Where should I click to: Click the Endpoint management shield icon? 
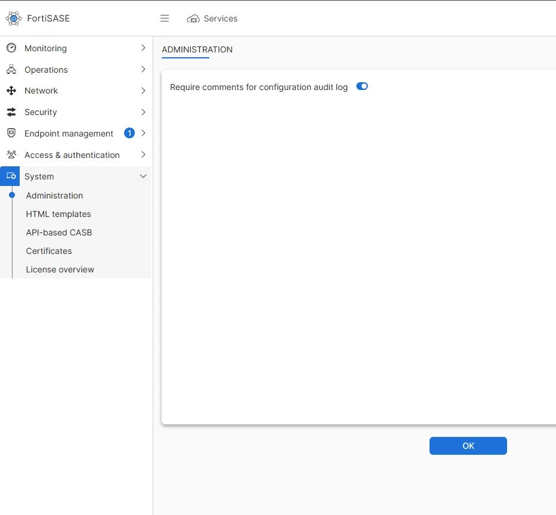[x=11, y=133]
